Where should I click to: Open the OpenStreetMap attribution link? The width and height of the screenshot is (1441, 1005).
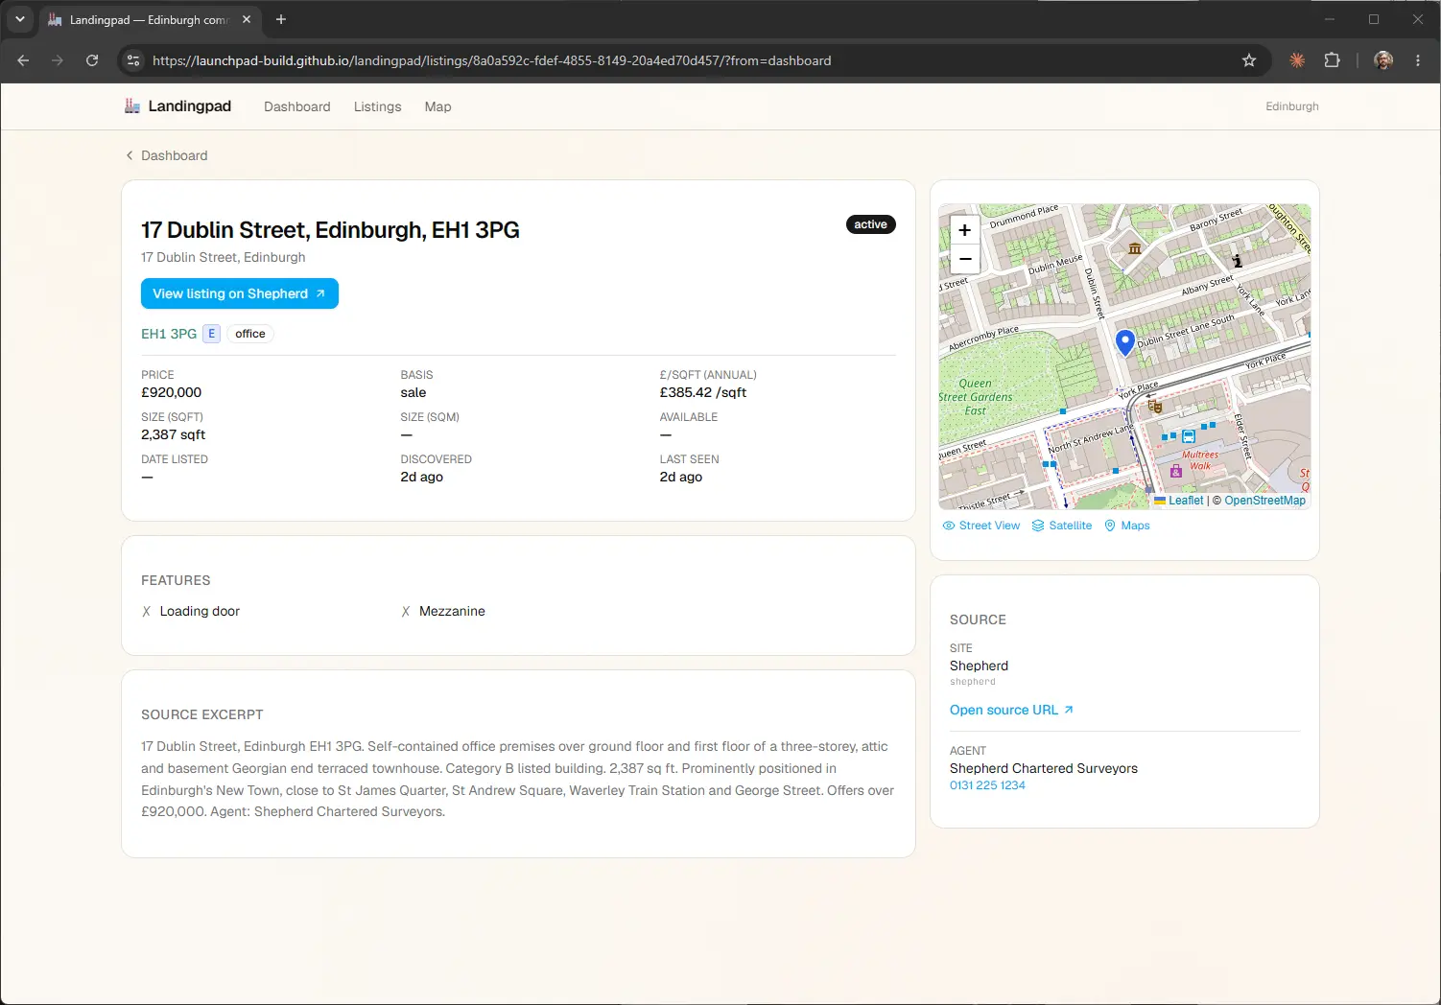(x=1264, y=501)
